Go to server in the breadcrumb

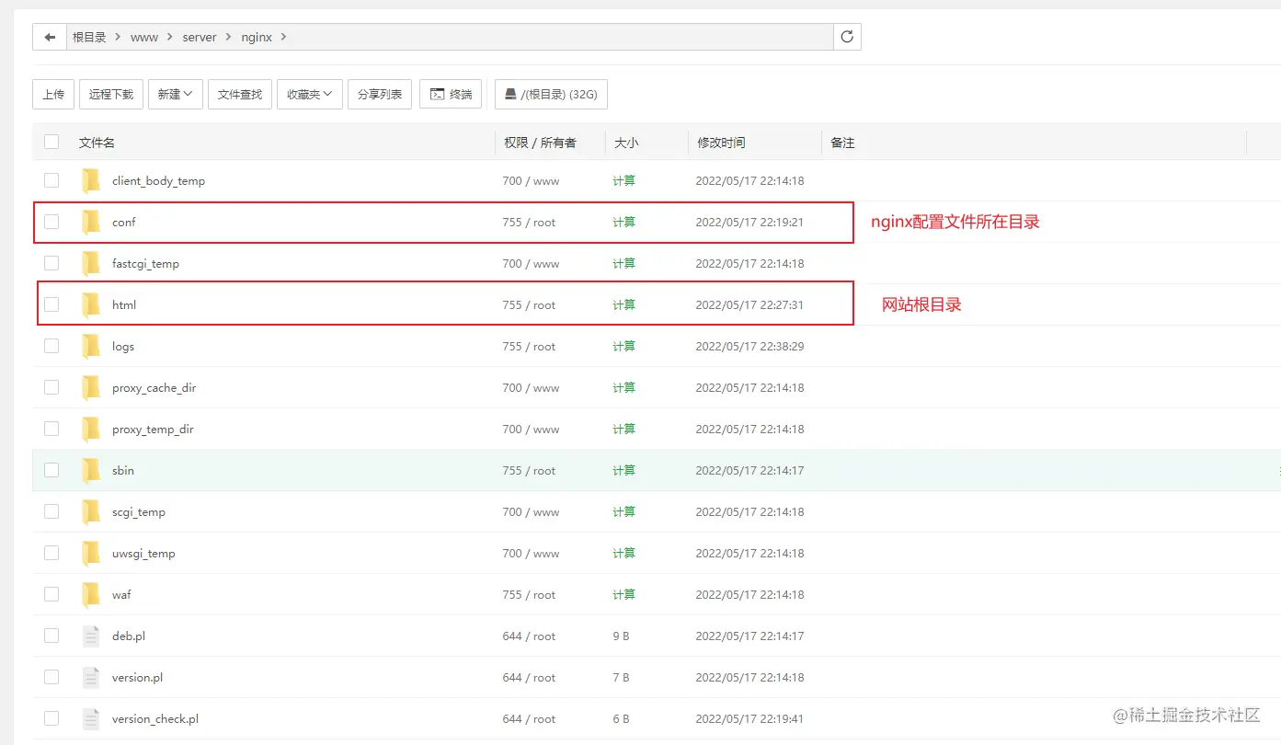point(200,37)
